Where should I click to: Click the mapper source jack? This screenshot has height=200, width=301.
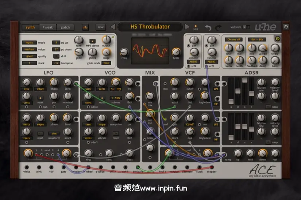(212, 167)
